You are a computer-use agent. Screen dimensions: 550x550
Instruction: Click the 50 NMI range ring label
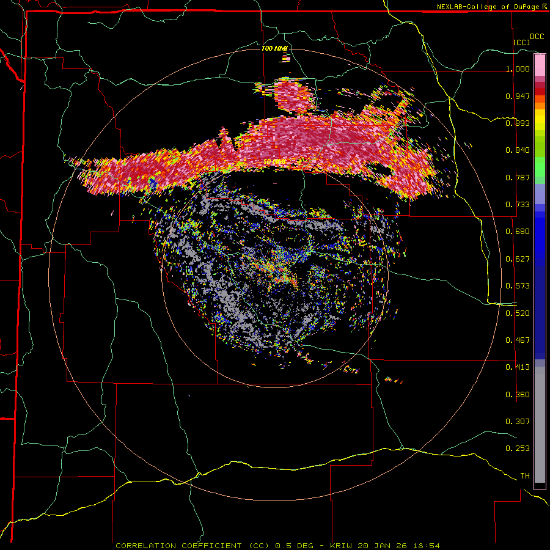click(274, 162)
